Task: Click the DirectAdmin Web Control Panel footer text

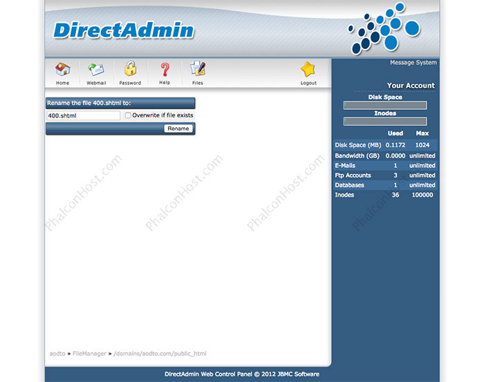Action: [x=242, y=374]
